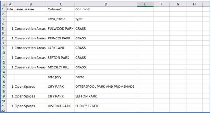Select column A header
The image size is (211, 113).
[x=10, y=4]
